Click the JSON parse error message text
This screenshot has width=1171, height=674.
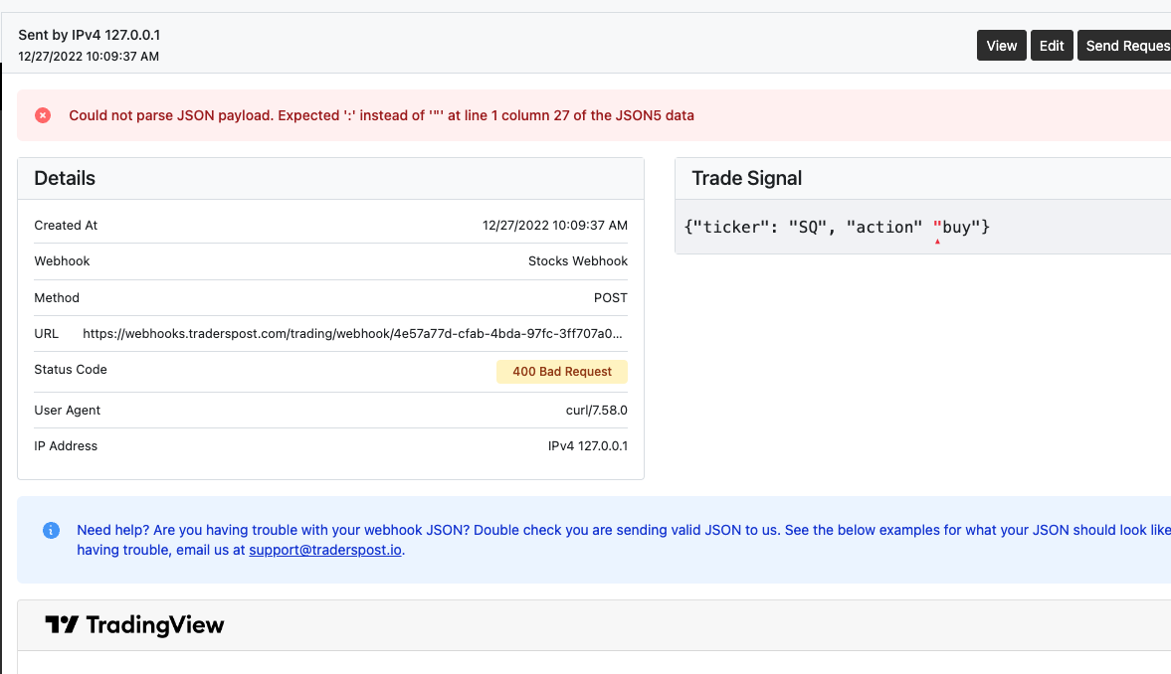[x=381, y=115]
